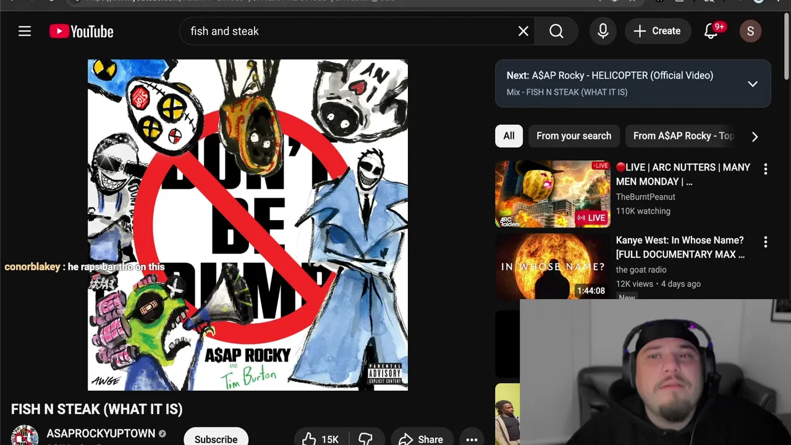791x445 pixels.
Task: Click the 110K watching text
Action: 643,211
